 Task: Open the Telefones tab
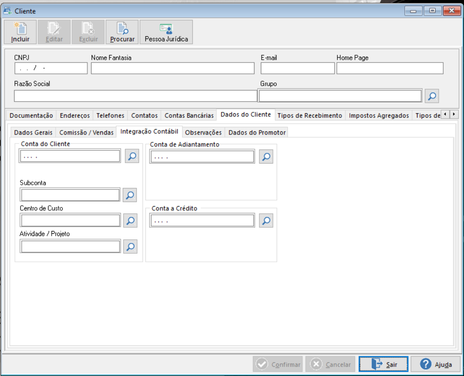click(x=110, y=116)
